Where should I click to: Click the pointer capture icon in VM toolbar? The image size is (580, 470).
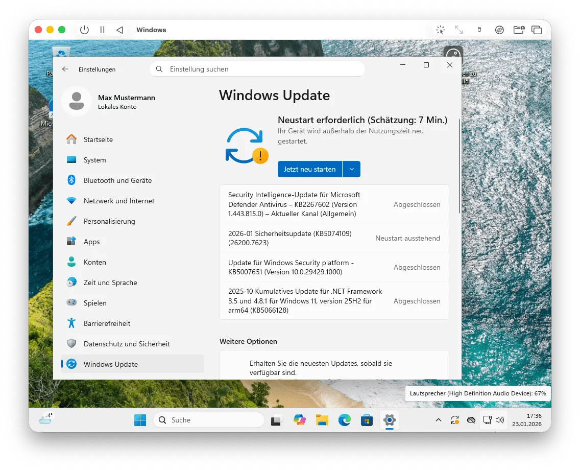[x=440, y=30]
